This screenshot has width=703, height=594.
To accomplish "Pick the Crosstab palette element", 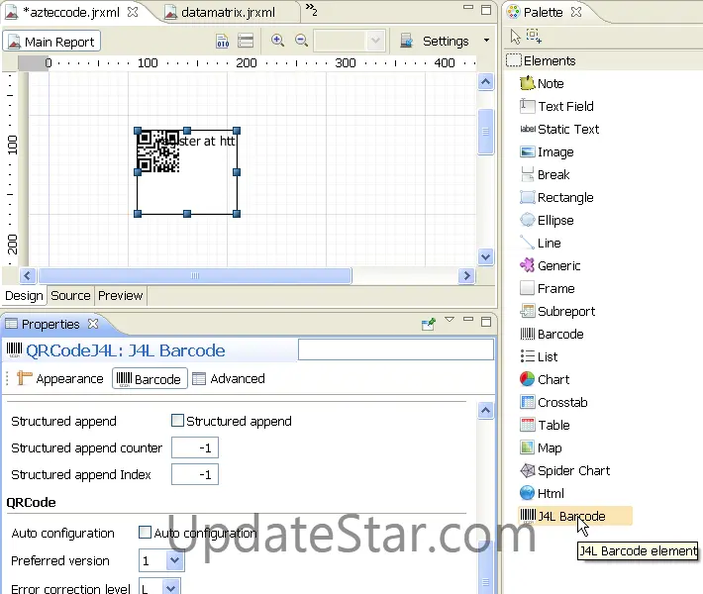I will click(x=553, y=402).
